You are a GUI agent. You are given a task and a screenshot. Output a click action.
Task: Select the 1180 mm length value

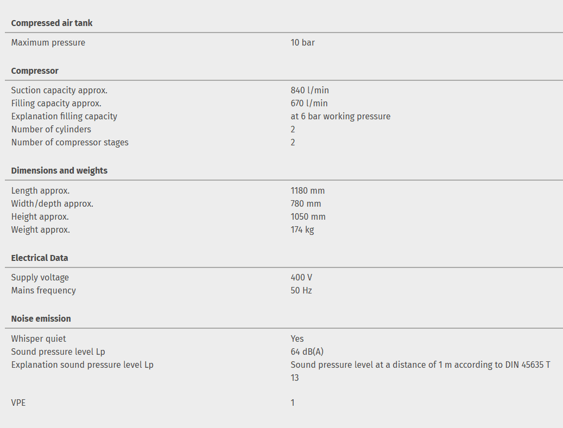307,190
